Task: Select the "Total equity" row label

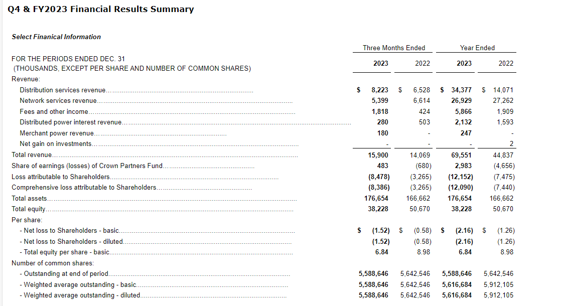Action: 29,209
